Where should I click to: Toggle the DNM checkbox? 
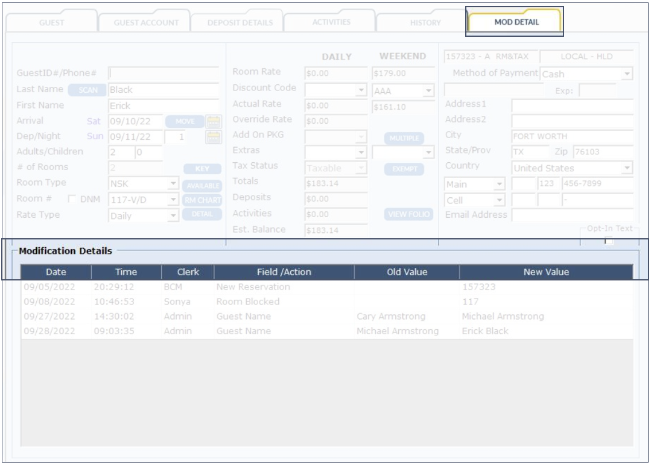click(72, 199)
